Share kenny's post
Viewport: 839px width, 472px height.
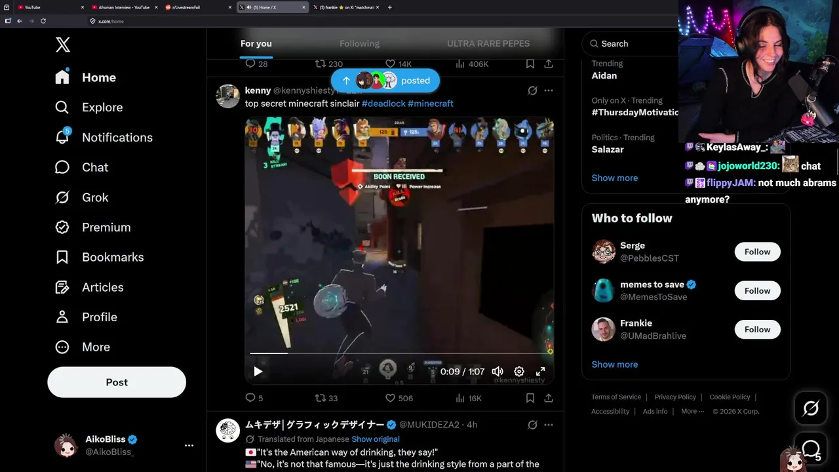pos(549,398)
